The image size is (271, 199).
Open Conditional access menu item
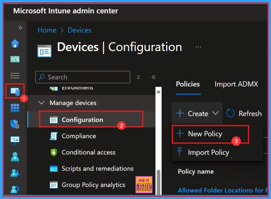coord(89,152)
